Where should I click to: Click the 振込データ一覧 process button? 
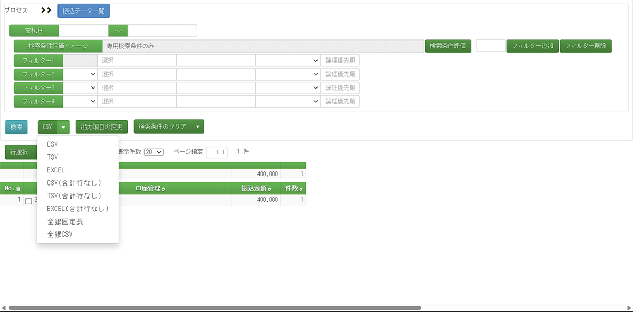click(x=83, y=11)
